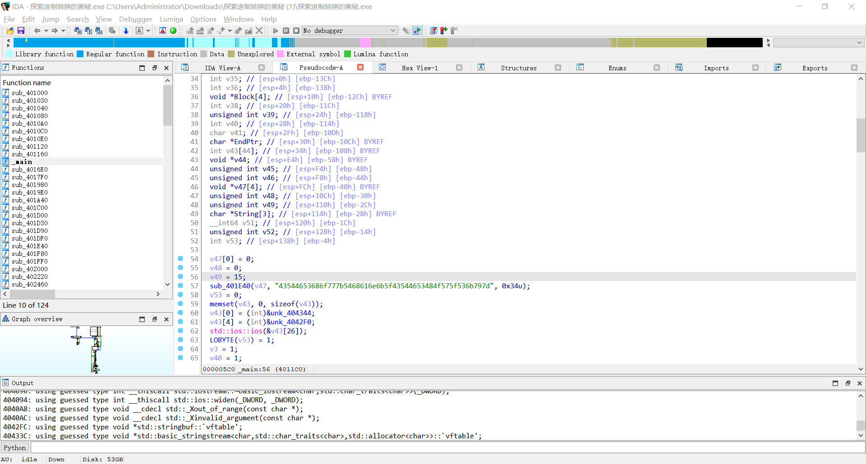Viewport: 866px width, 464px height.
Task: Switch to the Hex View-1 tab
Action: [420, 68]
